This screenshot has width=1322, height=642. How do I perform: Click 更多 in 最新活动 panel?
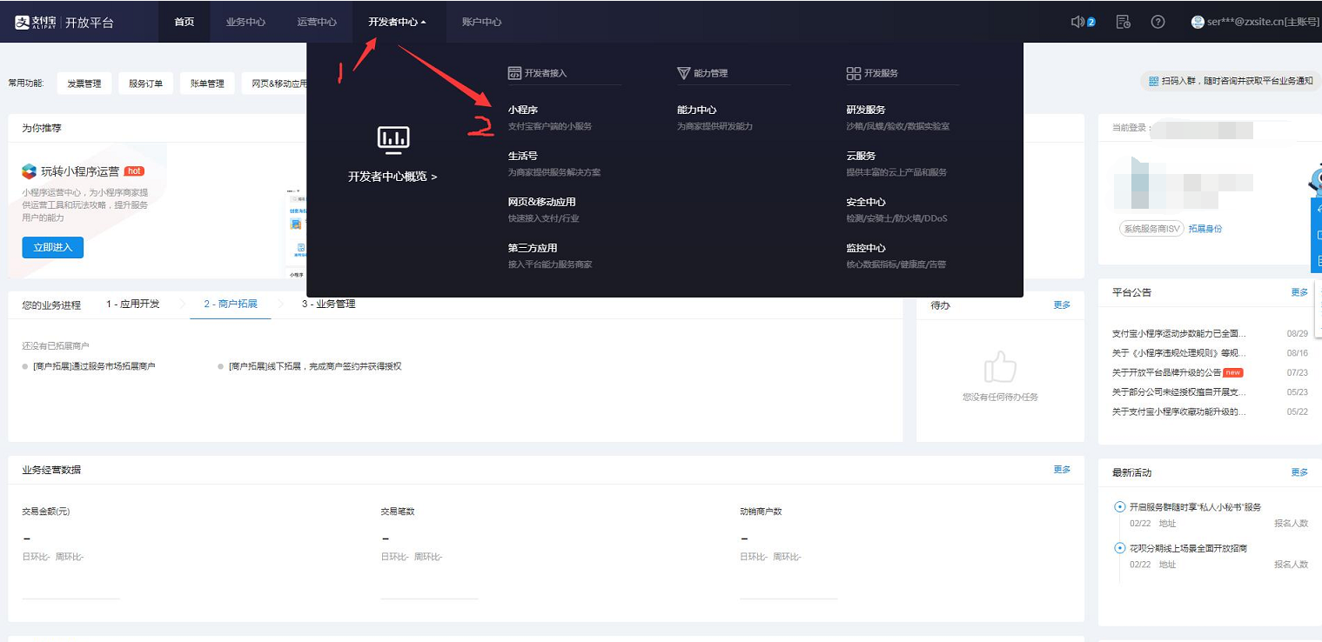click(1299, 472)
